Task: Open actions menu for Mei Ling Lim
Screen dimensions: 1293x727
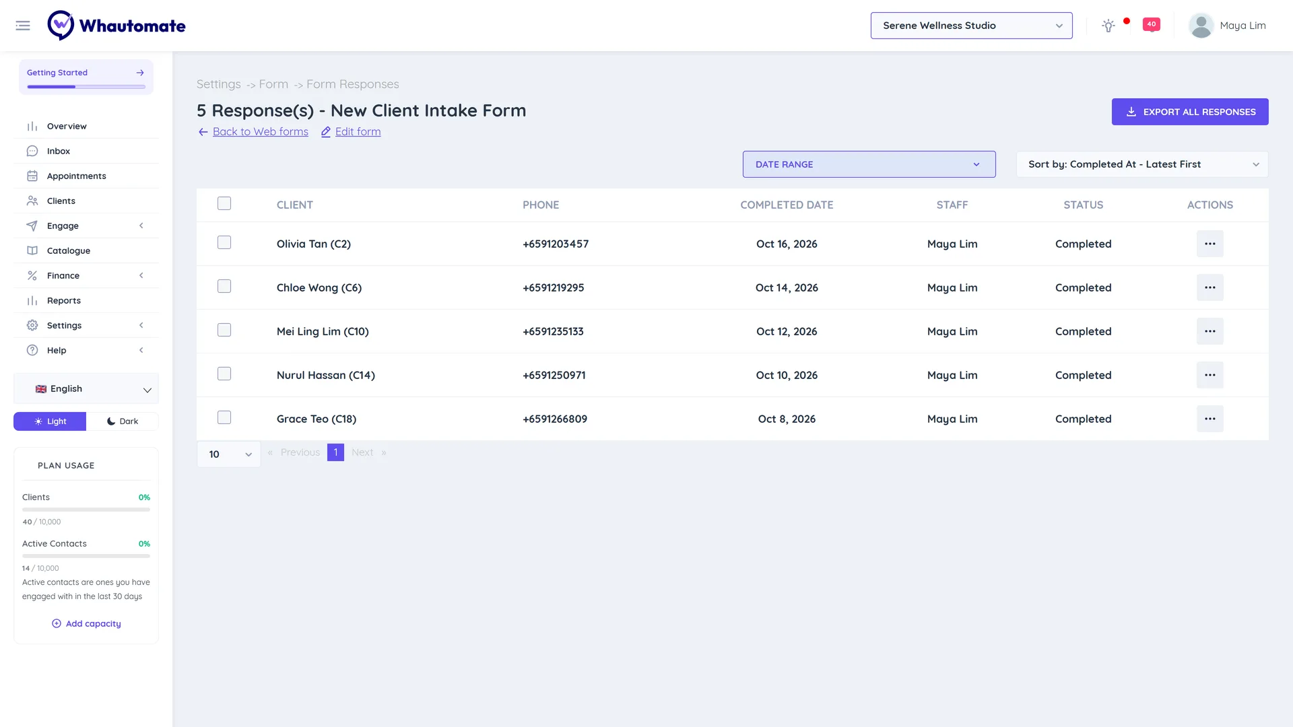Action: pos(1209,331)
